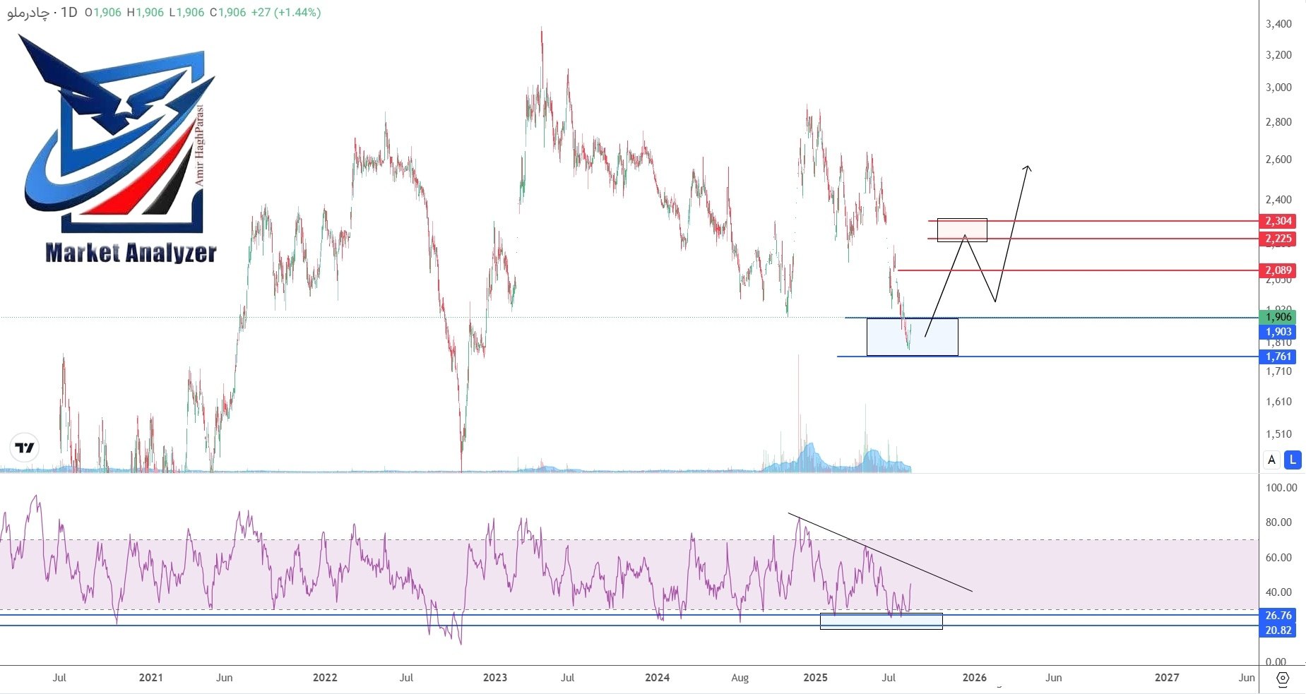
Task: Select the 1,761 blue support label
Action: pyautogui.click(x=1278, y=357)
